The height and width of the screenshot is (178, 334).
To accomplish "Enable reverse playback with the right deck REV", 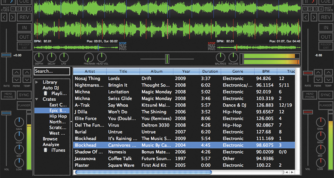I will click(x=325, y=17).
